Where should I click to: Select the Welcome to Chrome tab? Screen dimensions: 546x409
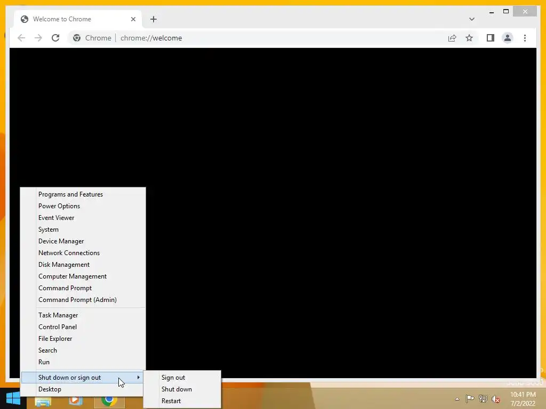(78, 19)
